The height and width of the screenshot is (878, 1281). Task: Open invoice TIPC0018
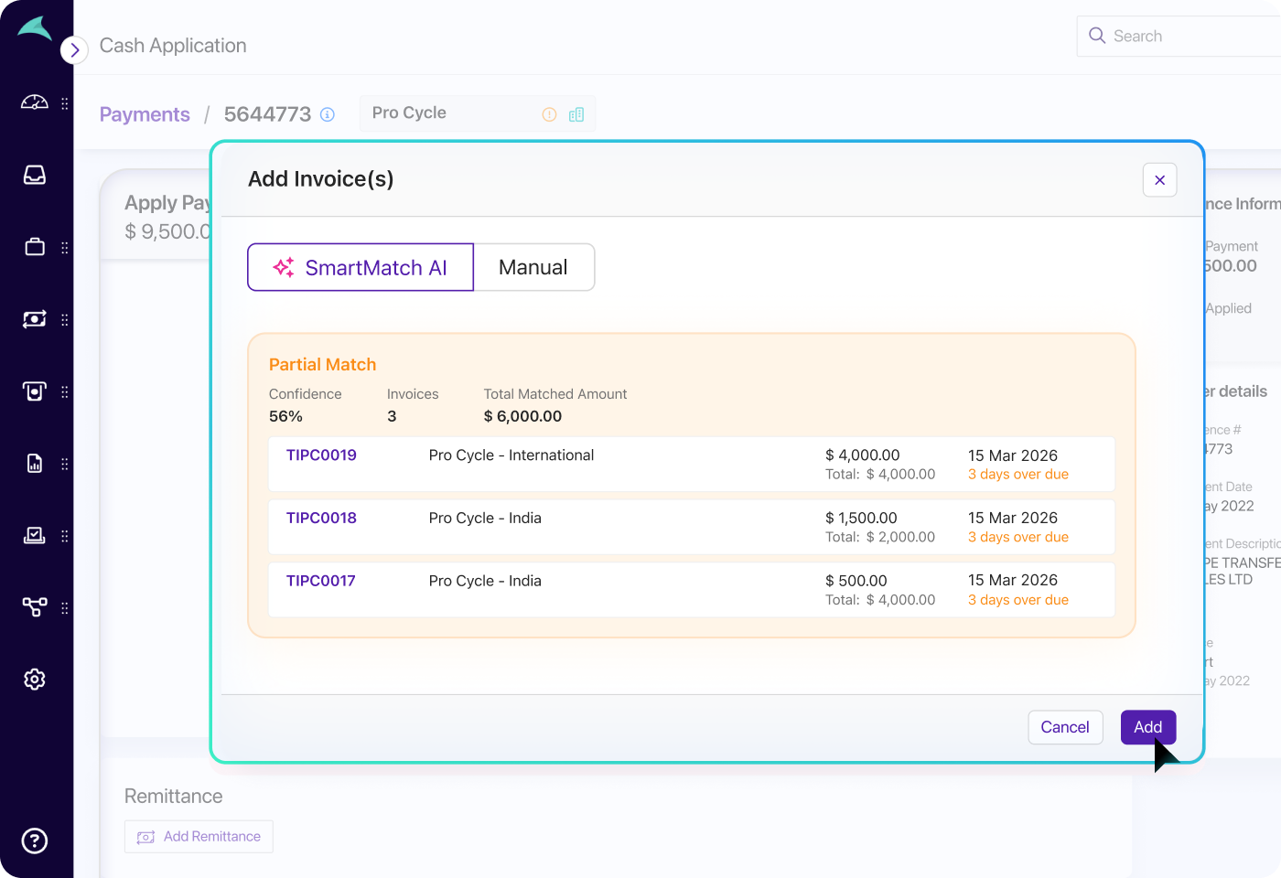tap(321, 518)
